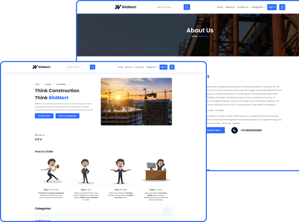Click the construction cranes sunset hero image
The image size is (299, 222).
pos(136,101)
